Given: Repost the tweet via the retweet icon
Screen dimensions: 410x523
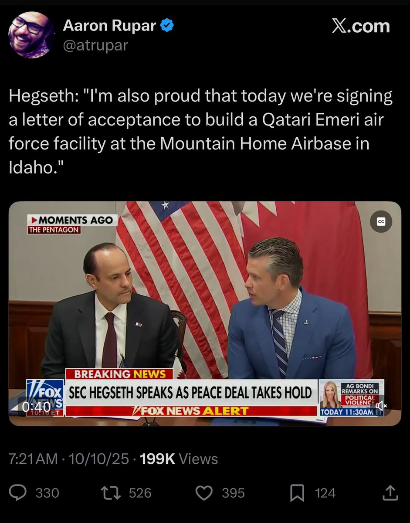Looking at the screenshot, I should point(110,493).
